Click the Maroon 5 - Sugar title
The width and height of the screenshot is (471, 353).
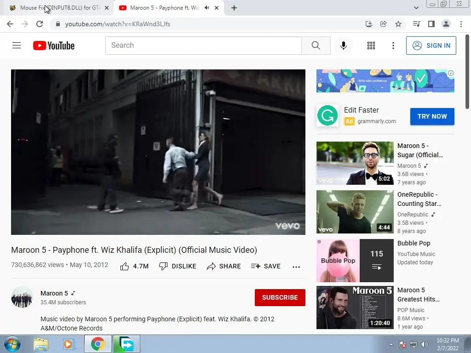420,150
